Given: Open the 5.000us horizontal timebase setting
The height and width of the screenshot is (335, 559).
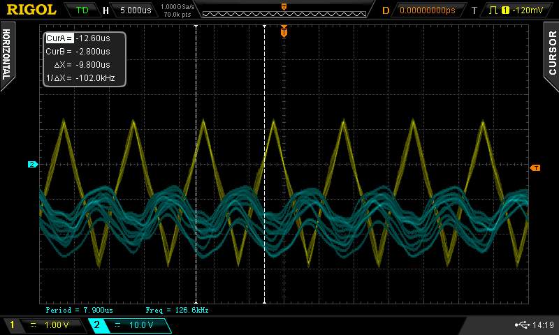Looking at the screenshot, I should tap(134, 10).
